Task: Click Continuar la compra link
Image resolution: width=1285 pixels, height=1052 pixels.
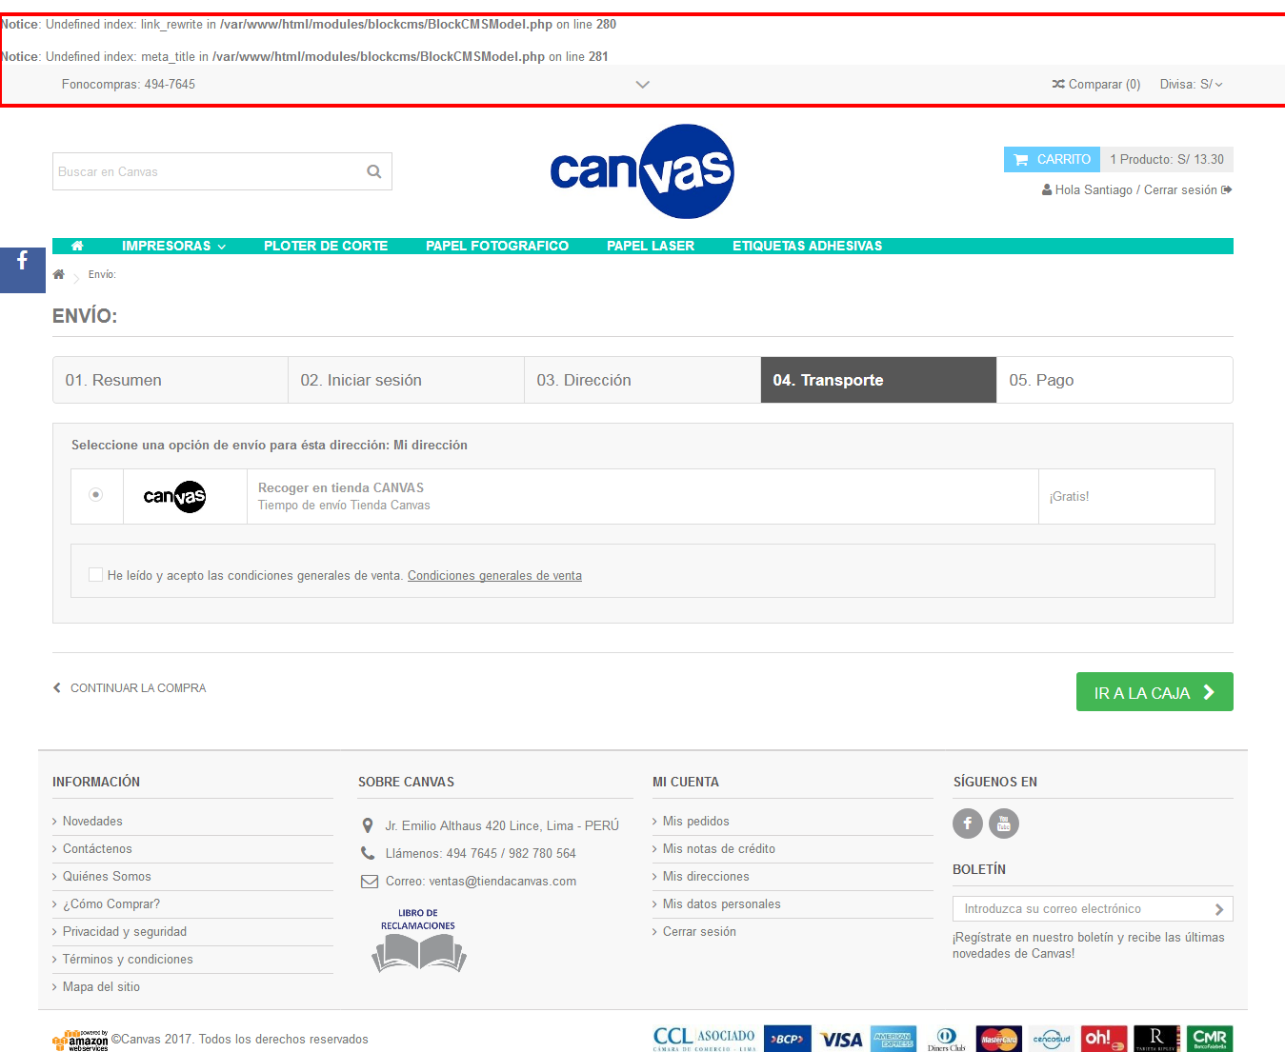Action: (x=130, y=688)
